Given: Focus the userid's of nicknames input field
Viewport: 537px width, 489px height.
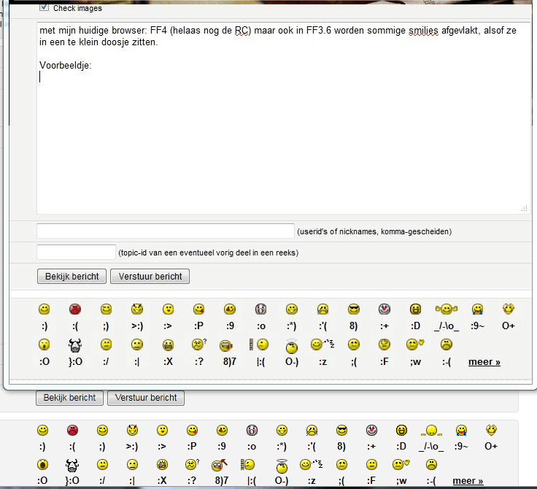Looking at the screenshot, I should click(x=166, y=231).
